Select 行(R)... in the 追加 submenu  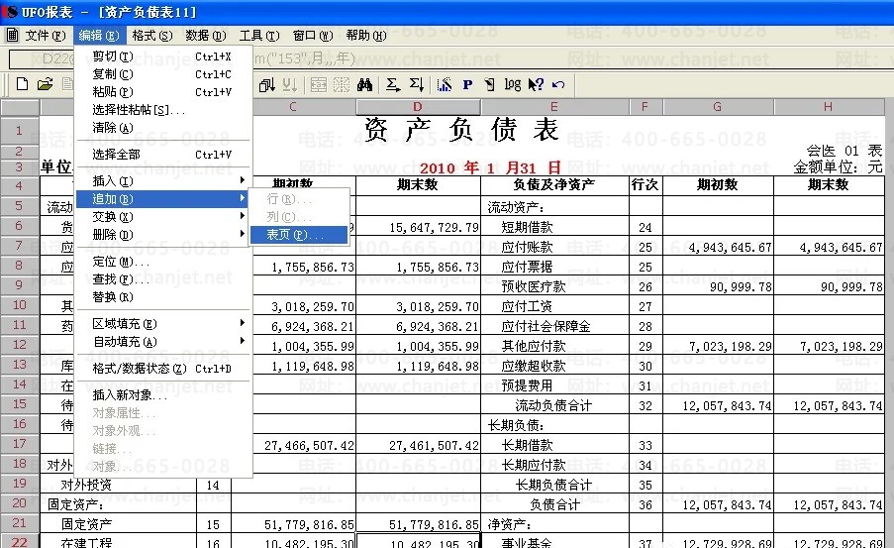[x=299, y=199]
